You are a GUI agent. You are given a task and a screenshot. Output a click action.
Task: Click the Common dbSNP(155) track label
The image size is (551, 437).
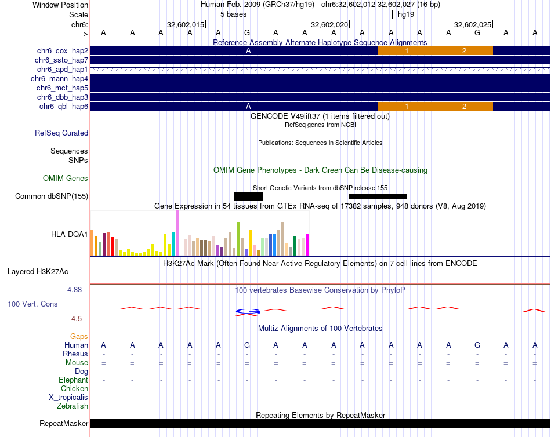click(x=52, y=196)
